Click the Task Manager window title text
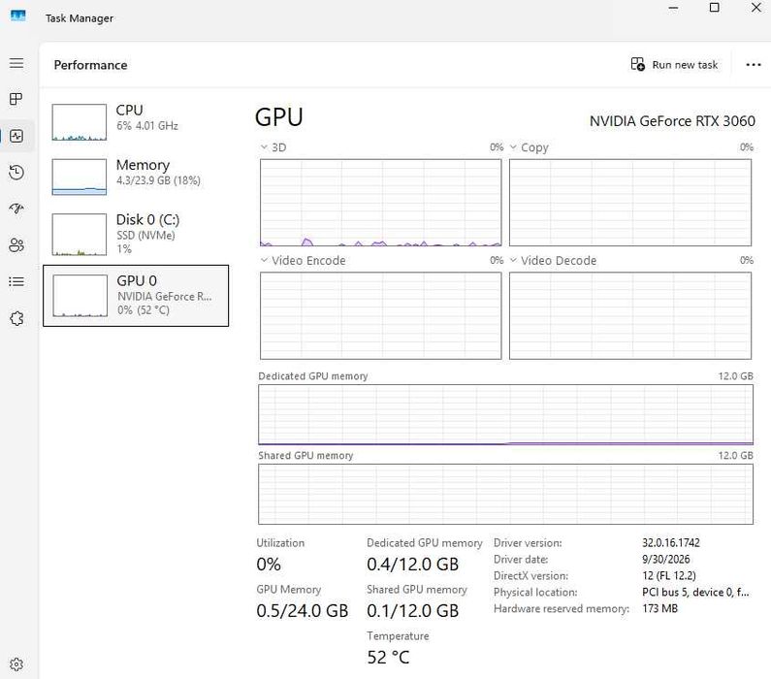Image resolution: width=771 pixels, height=679 pixels. click(x=80, y=18)
